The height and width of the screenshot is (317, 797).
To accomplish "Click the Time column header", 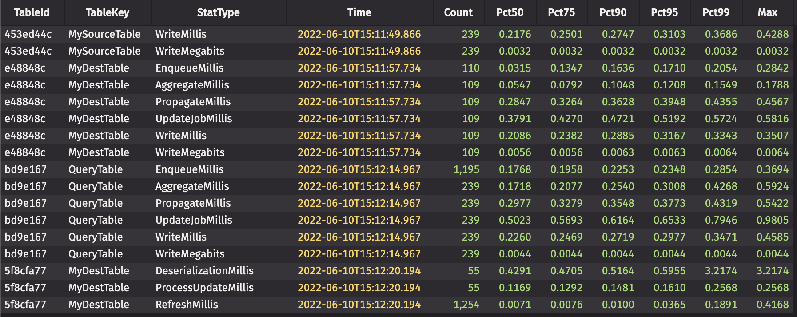I will point(359,12).
